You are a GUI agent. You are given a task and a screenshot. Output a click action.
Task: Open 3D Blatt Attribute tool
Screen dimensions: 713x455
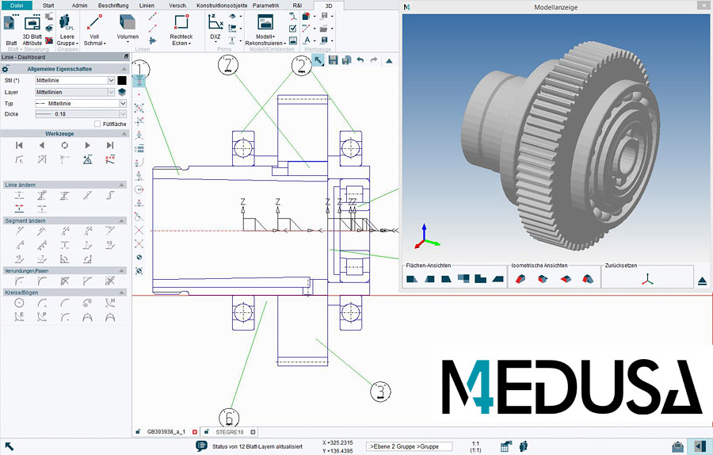tap(32, 29)
